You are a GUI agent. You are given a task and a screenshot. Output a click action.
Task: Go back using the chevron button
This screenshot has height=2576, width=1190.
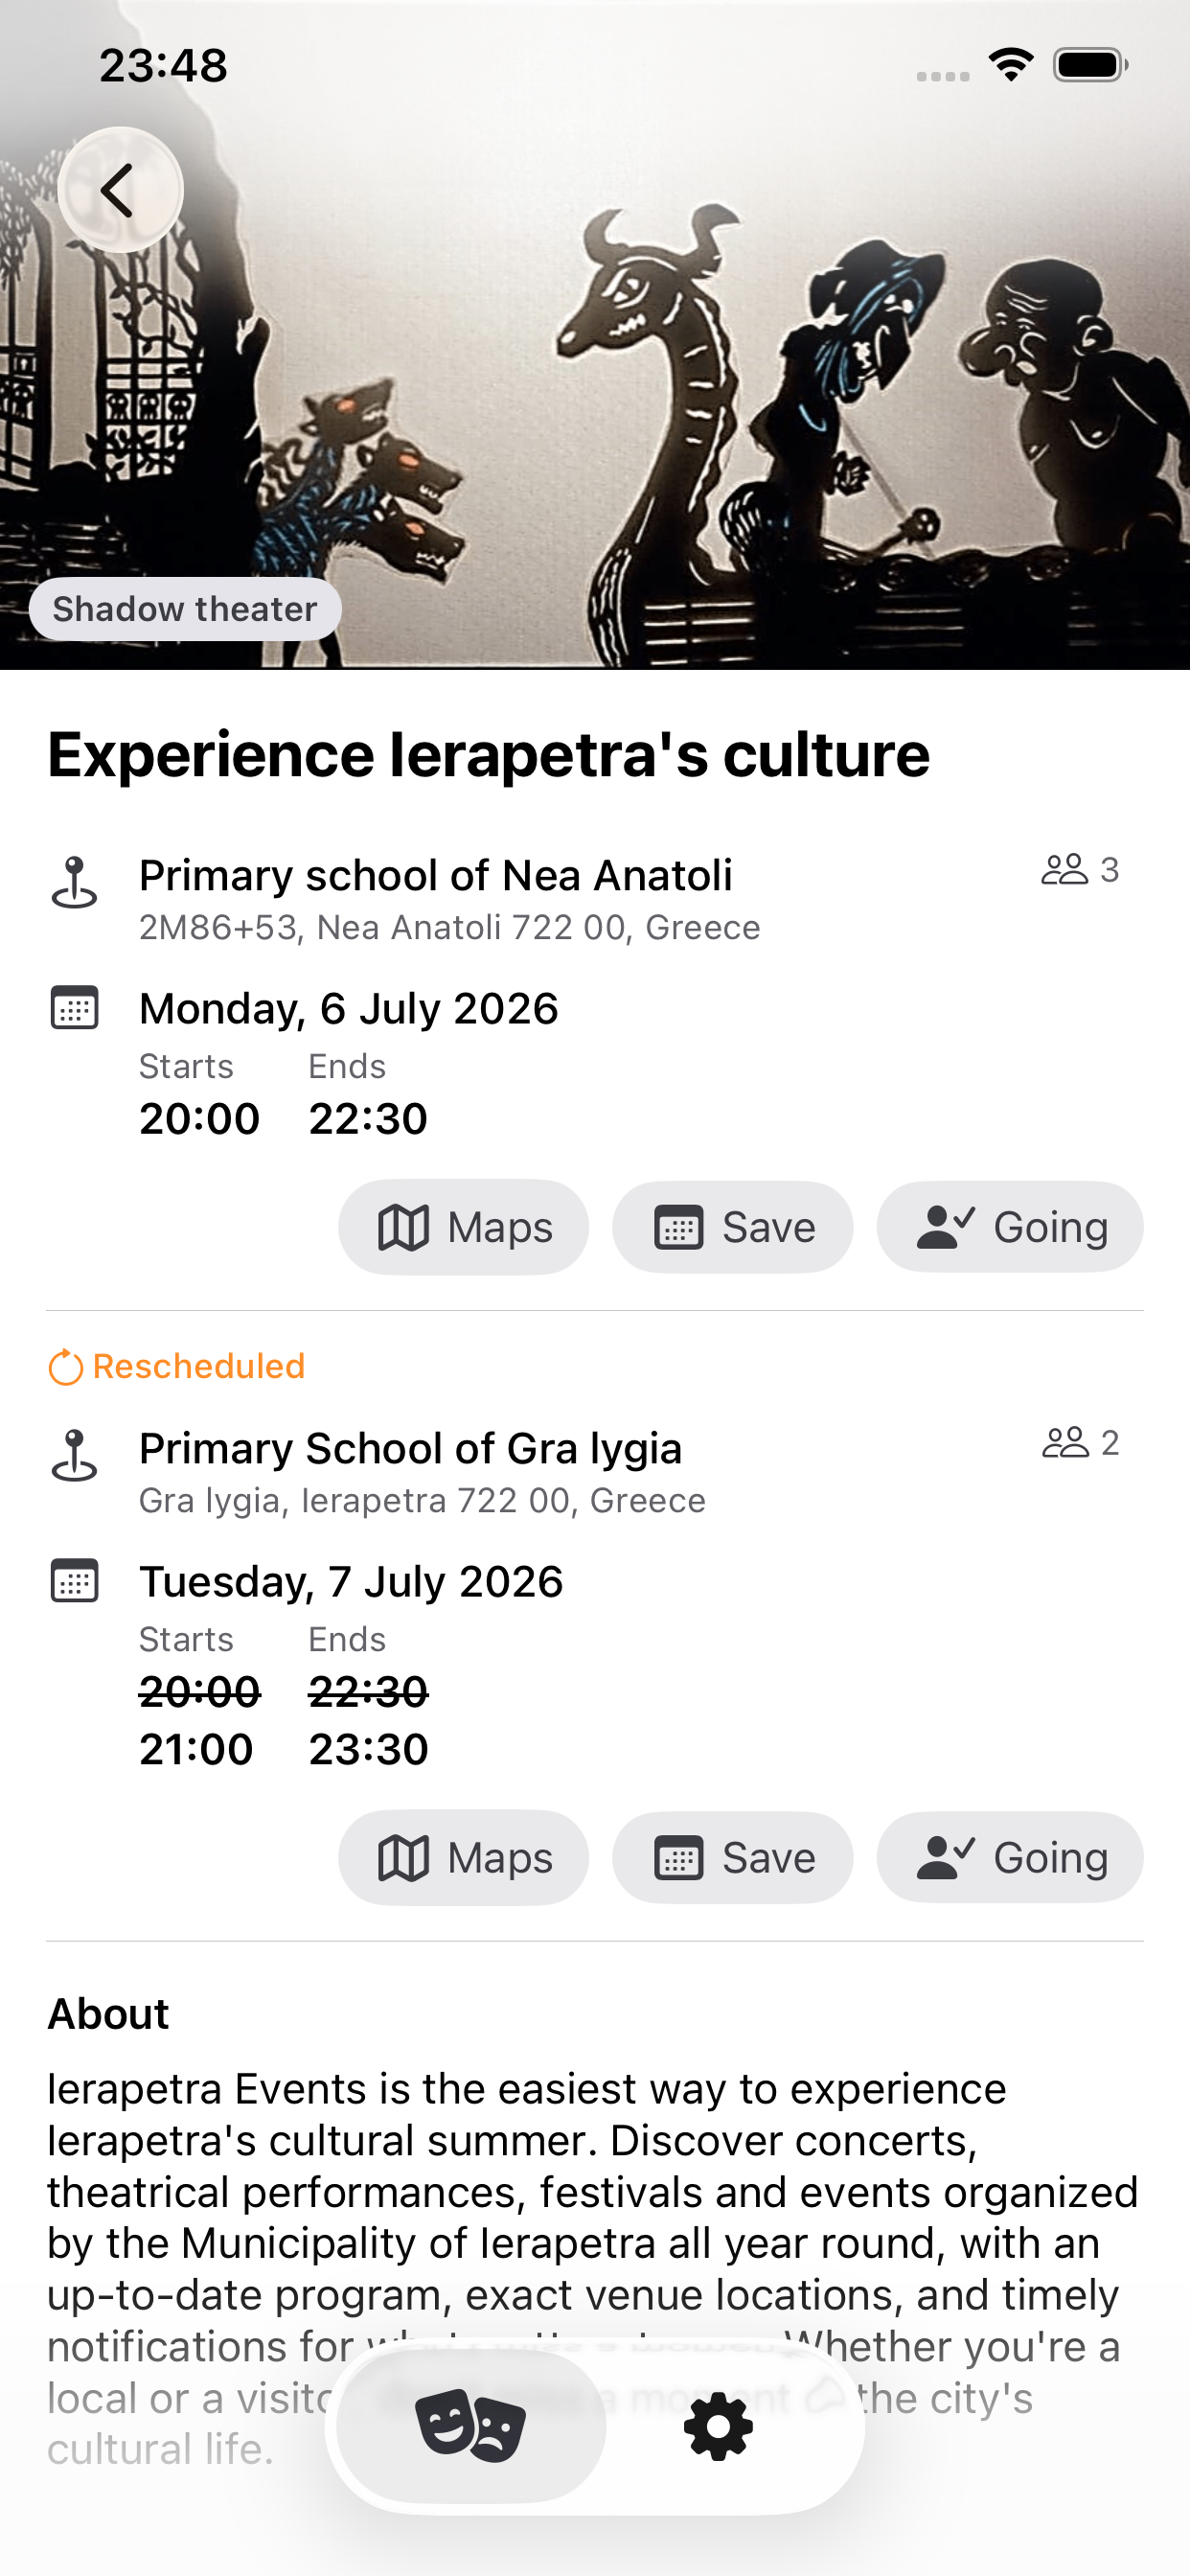click(x=120, y=190)
